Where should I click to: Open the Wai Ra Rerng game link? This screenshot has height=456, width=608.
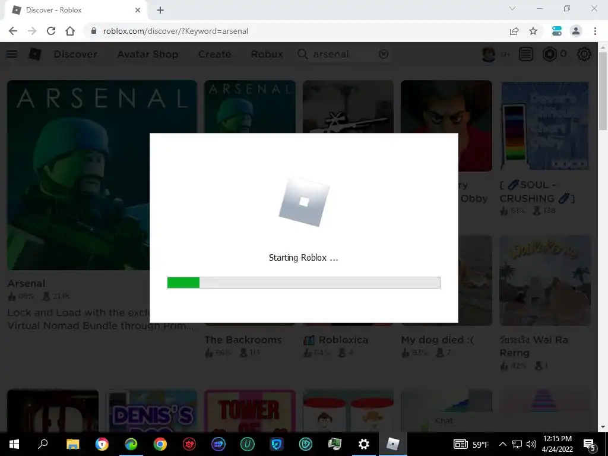tap(534, 346)
